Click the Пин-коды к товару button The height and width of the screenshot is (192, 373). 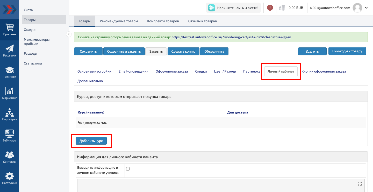point(347,51)
